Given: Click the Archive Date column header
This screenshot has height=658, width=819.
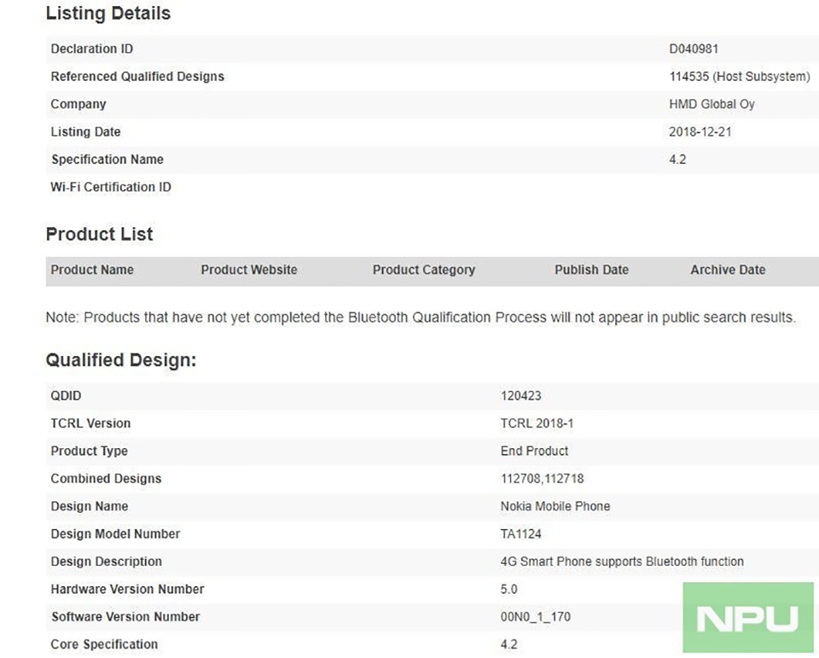Looking at the screenshot, I should (x=728, y=270).
